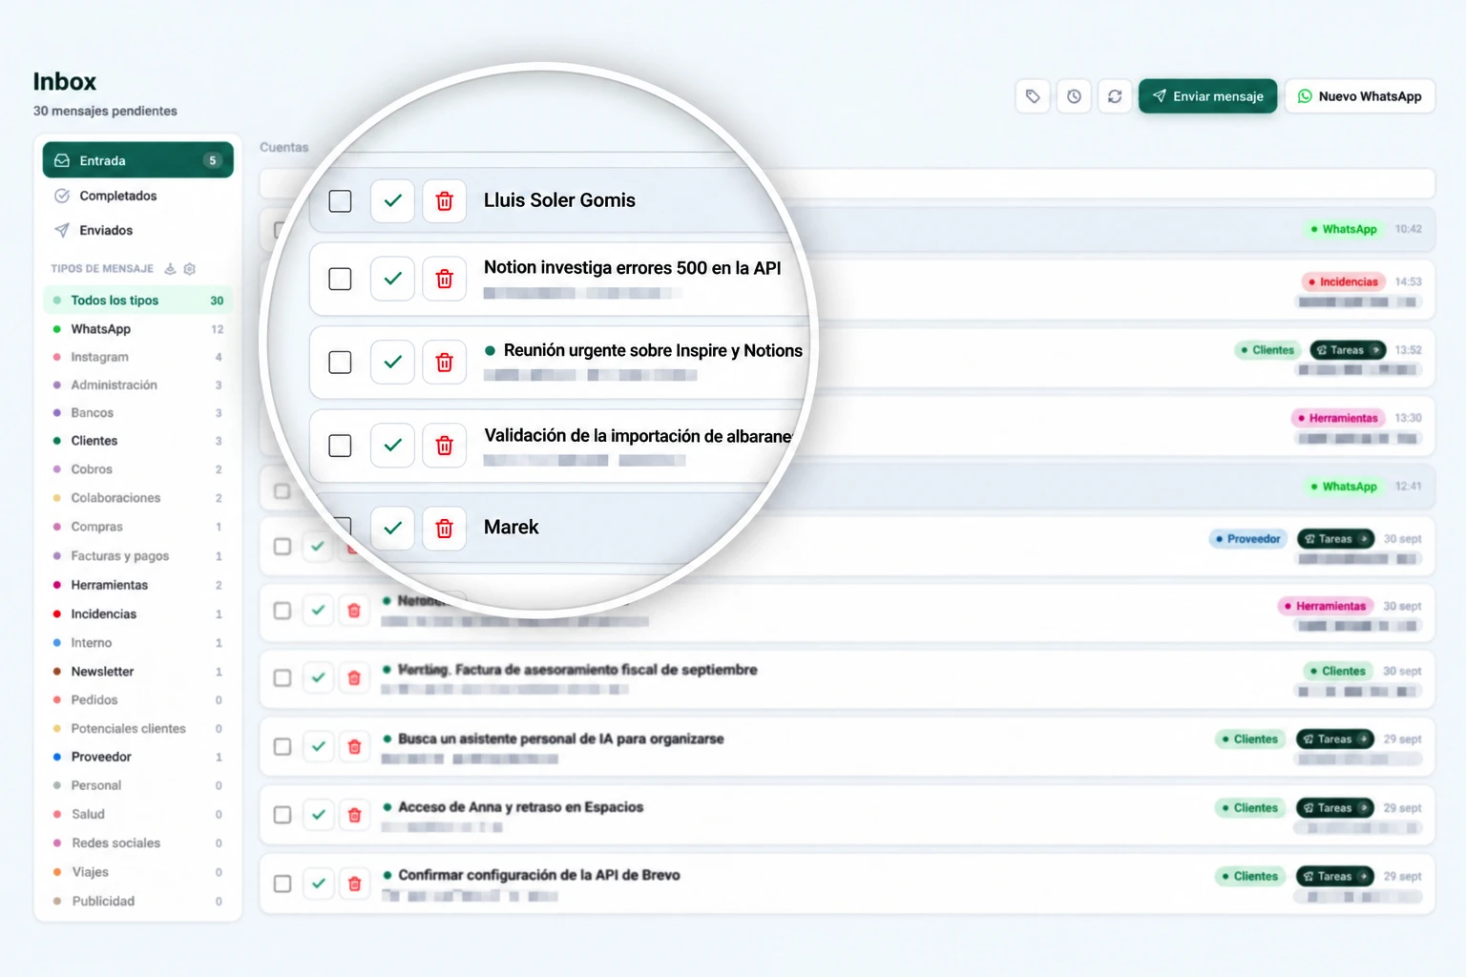Image resolution: width=1466 pixels, height=977 pixels.
Task: Open Tareas badge on Busca un asistente row
Action: click(x=1335, y=739)
